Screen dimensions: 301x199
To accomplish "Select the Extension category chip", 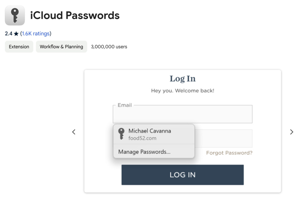I will 19,47.
